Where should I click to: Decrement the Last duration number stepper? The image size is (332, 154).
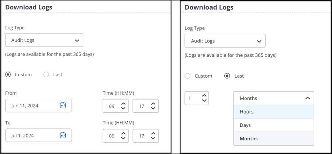204,101
